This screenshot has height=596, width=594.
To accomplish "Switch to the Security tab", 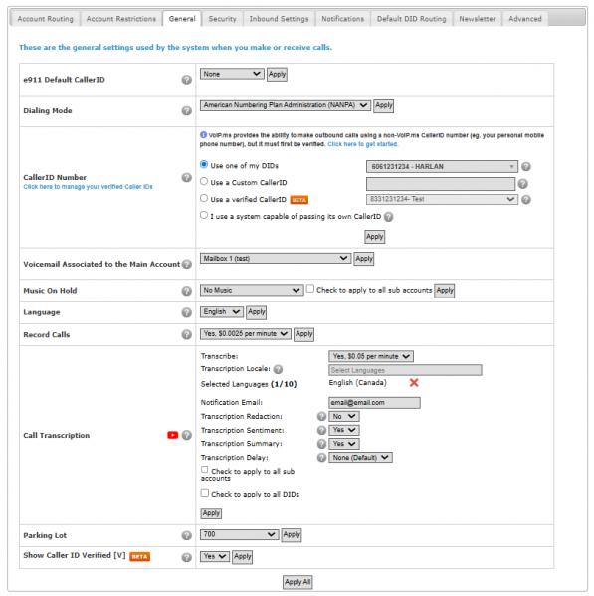I will [222, 19].
